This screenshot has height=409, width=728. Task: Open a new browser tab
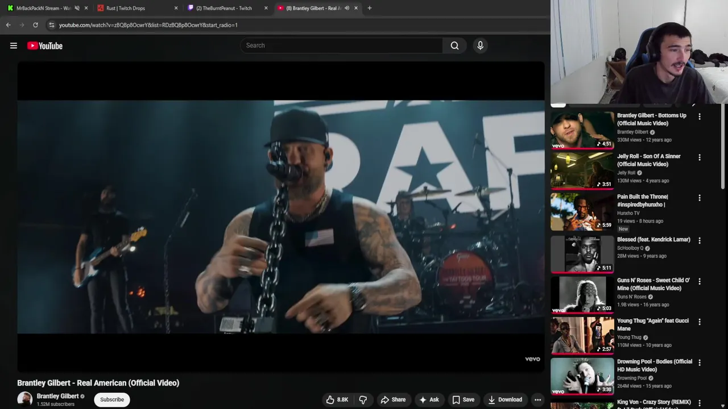tap(369, 8)
